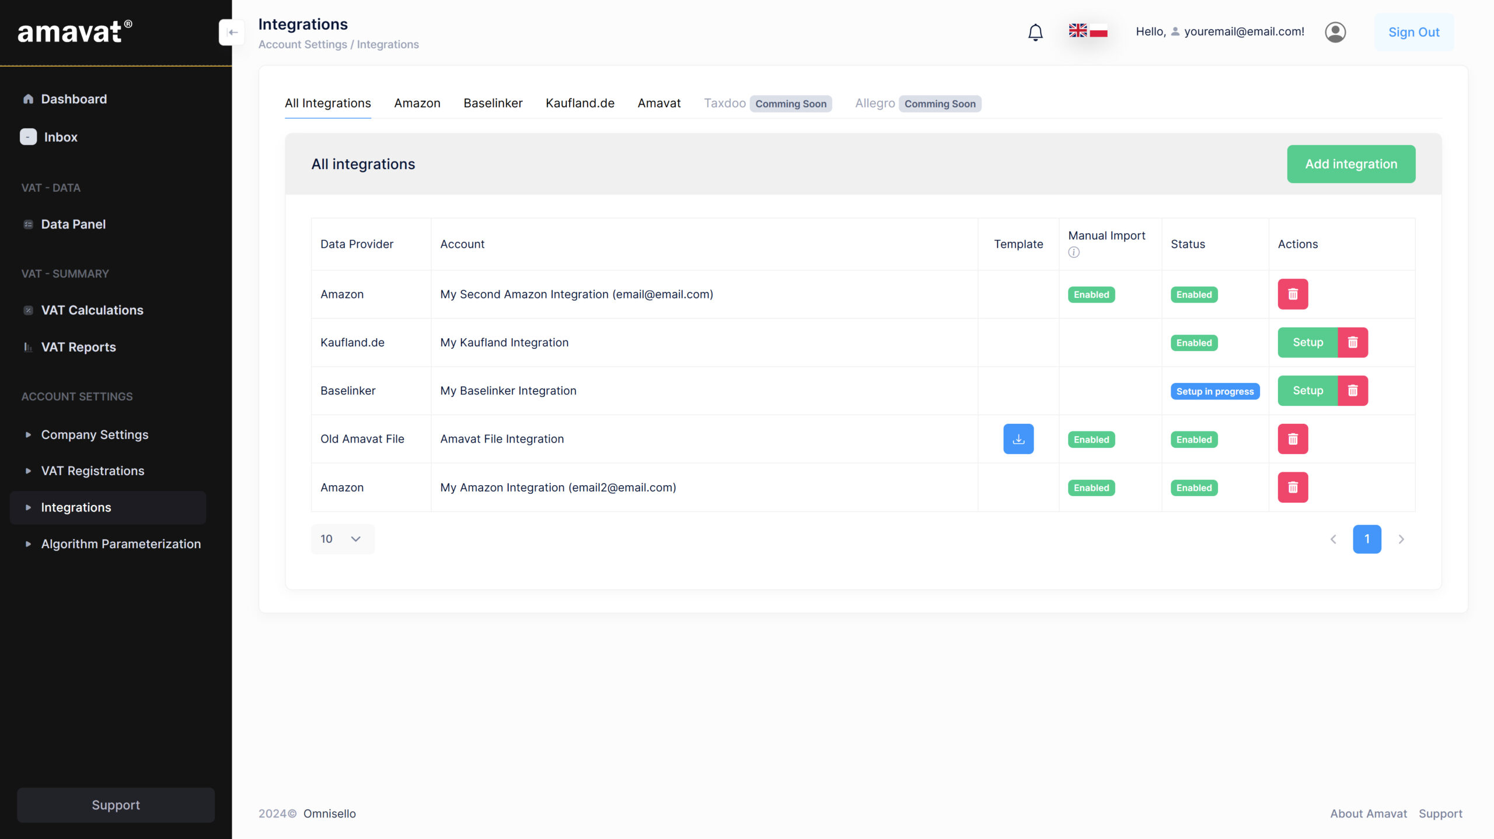Click the Manual Import column header text
Screen dimensions: 1494x839
1106,236
